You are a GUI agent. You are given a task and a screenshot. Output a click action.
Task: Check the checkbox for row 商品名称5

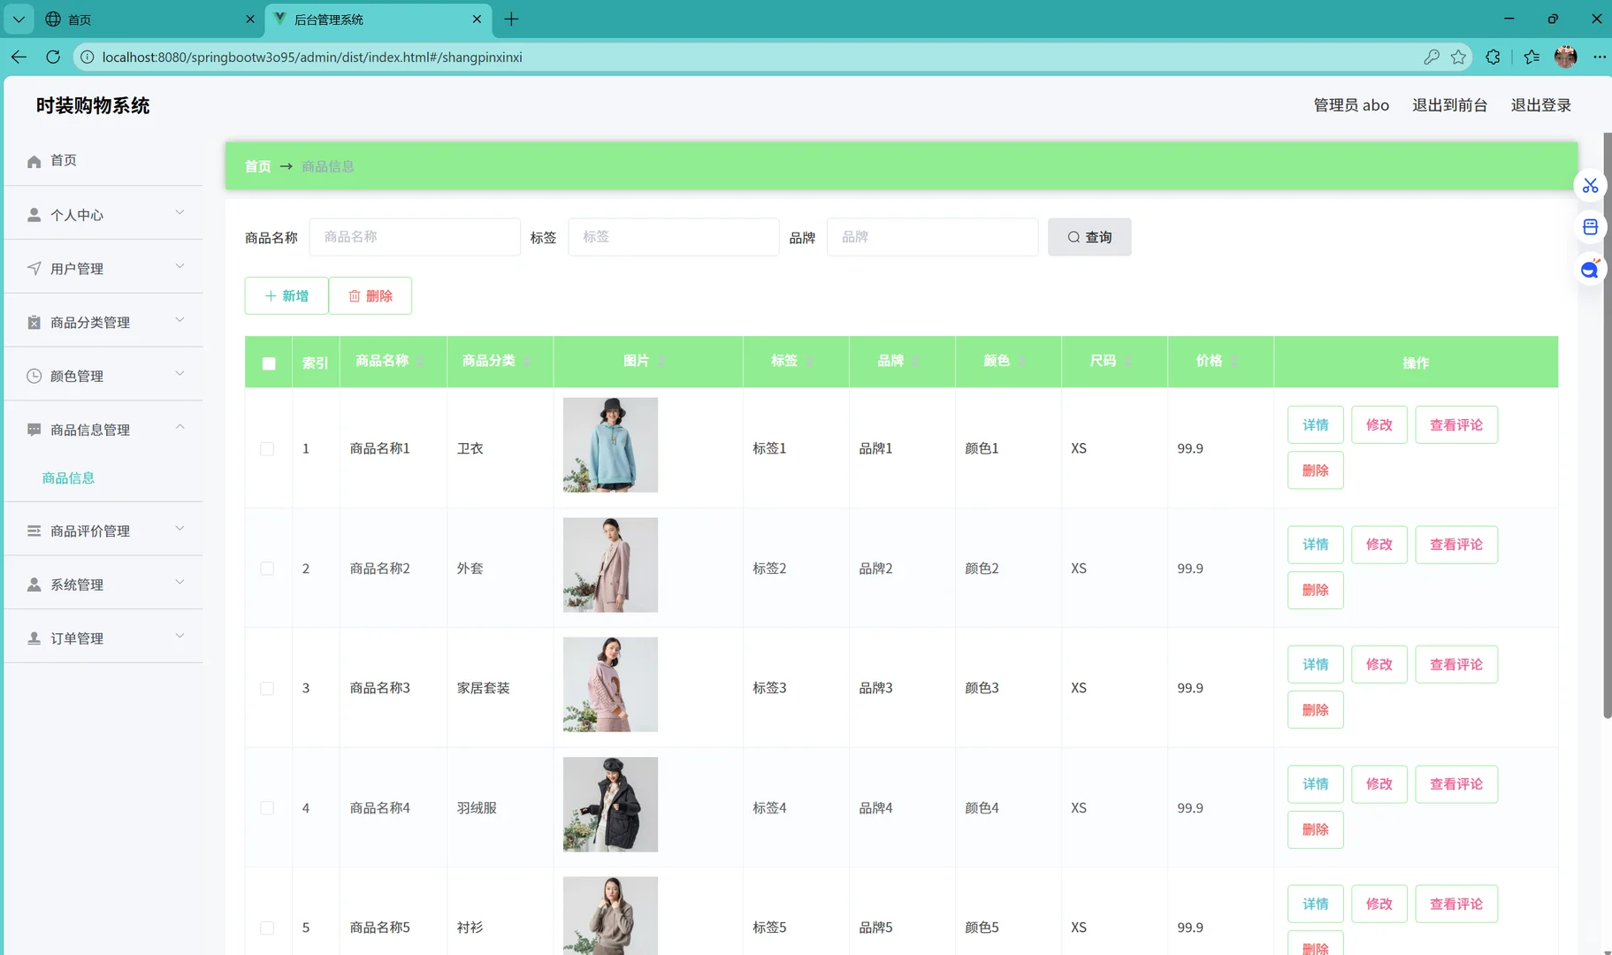[267, 928]
